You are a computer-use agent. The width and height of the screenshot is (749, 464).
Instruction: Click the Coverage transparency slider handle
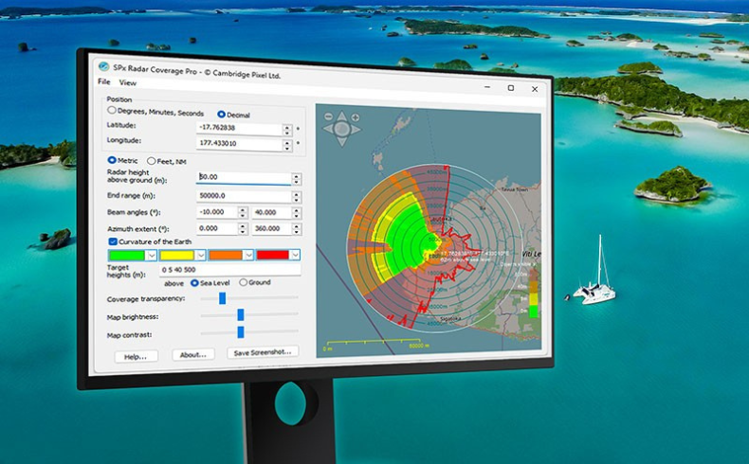pyautogui.click(x=222, y=298)
